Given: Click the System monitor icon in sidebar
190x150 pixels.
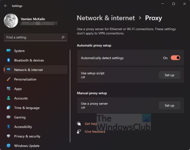Looking at the screenshot, I should click(x=9, y=51).
